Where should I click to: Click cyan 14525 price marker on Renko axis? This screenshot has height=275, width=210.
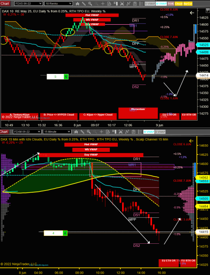[203, 45]
